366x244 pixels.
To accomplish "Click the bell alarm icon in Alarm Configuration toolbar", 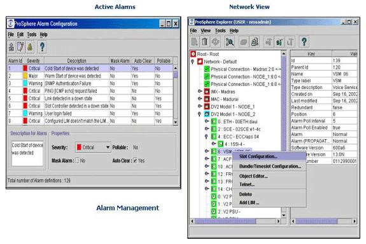I will (30, 47).
